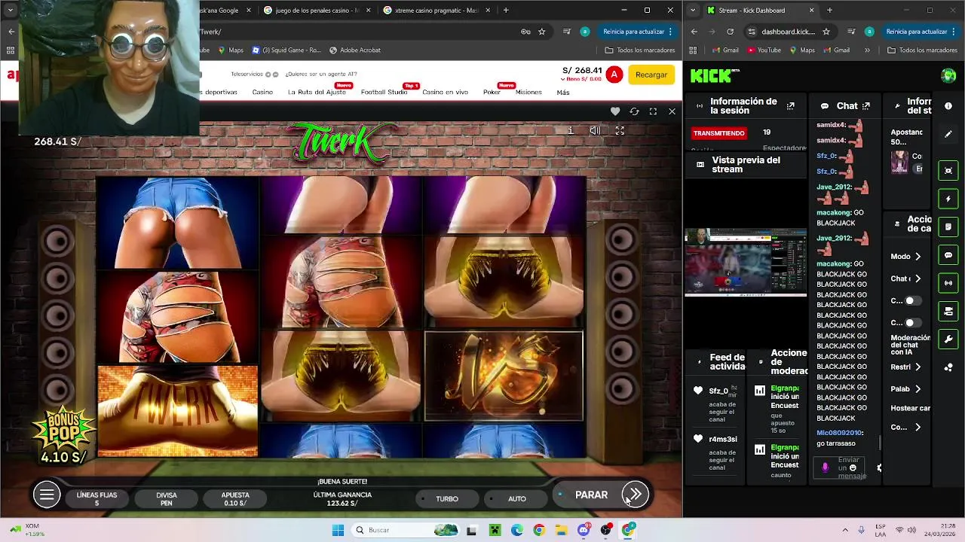Switch to 'xtreme casino pragmatic' tab
This screenshot has height=542, width=965.
click(435, 11)
